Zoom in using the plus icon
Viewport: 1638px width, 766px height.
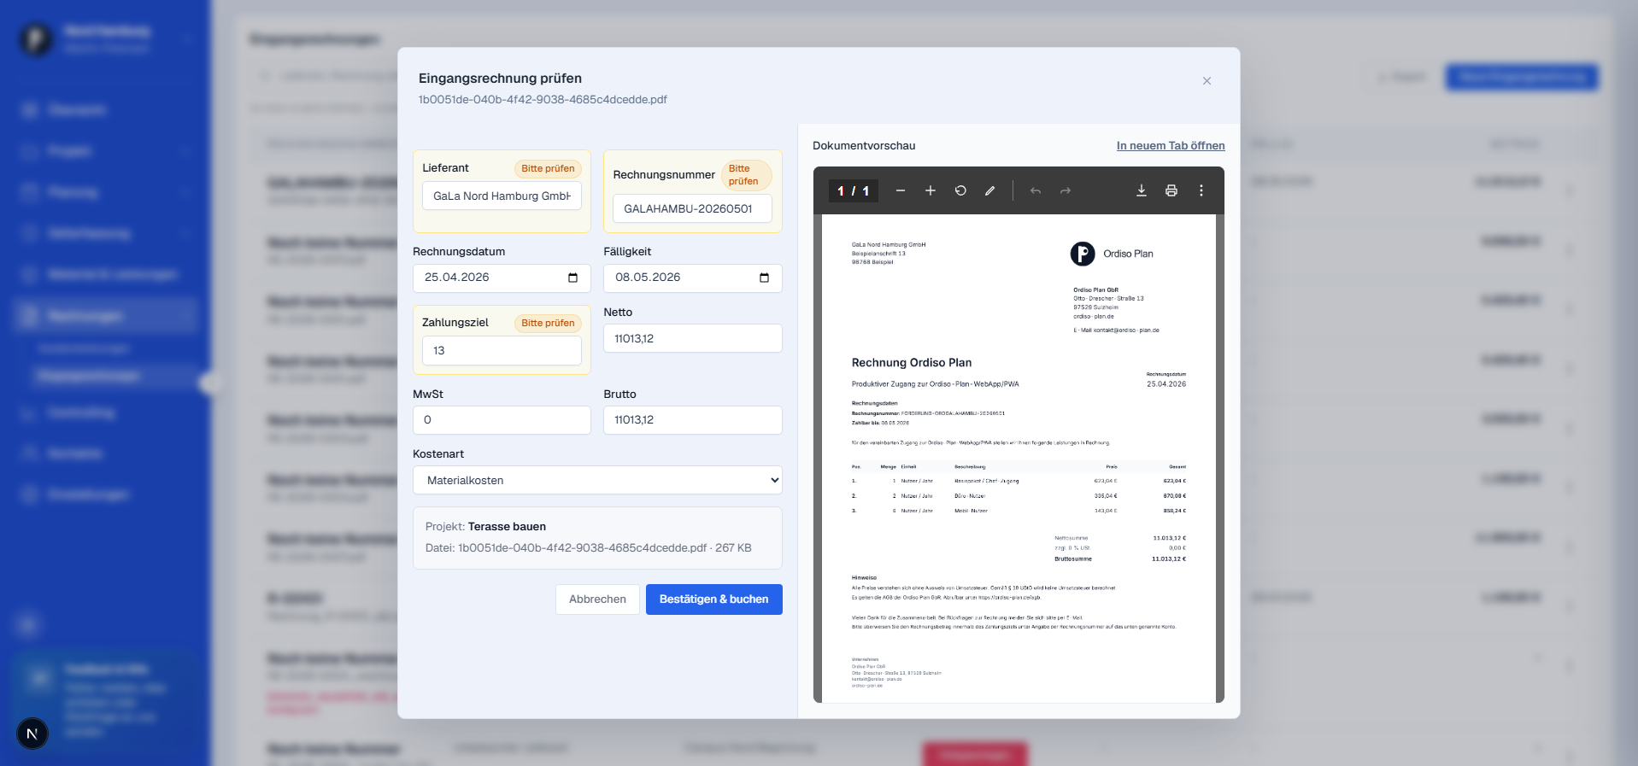click(930, 190)
